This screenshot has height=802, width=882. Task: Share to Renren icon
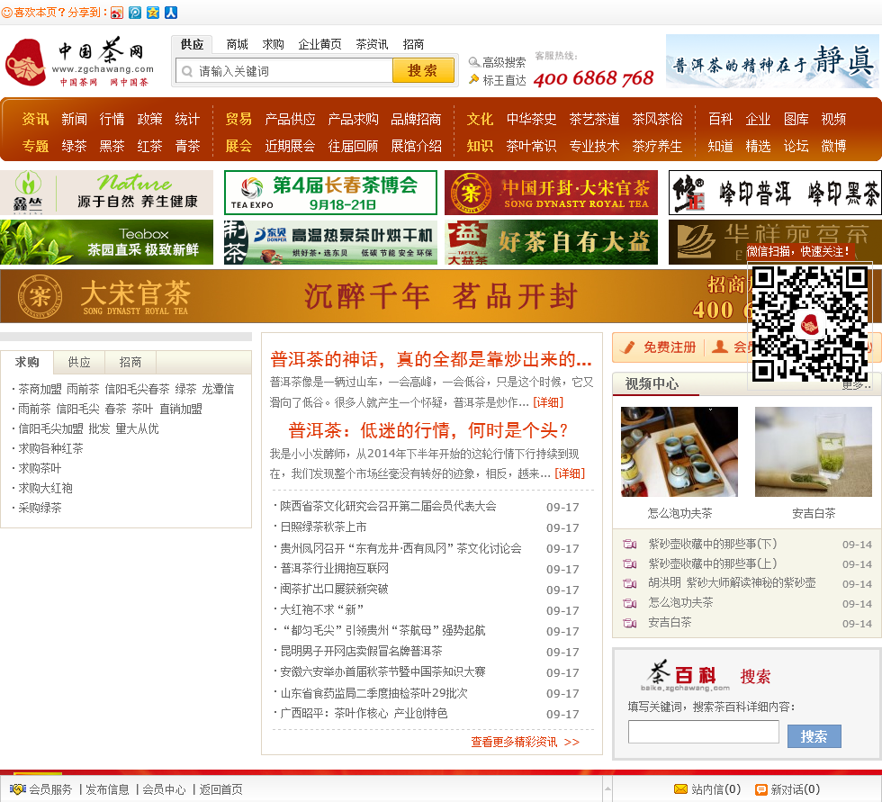coord(171,13)
